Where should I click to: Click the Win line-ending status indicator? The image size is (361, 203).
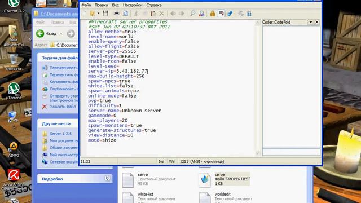click(172, 162)
